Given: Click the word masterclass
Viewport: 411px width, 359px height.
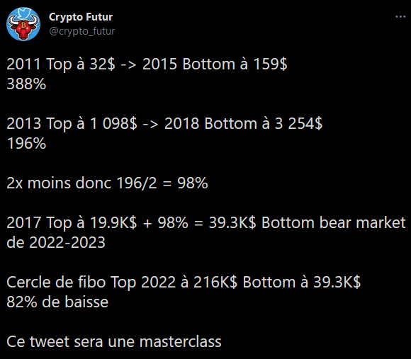Looking at the screenshot, I should click(x=180, y=342).
